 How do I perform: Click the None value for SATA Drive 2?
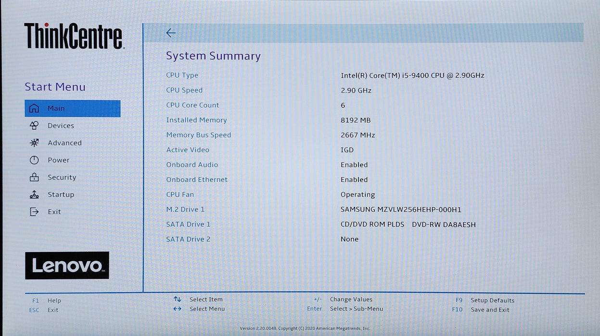349,239
